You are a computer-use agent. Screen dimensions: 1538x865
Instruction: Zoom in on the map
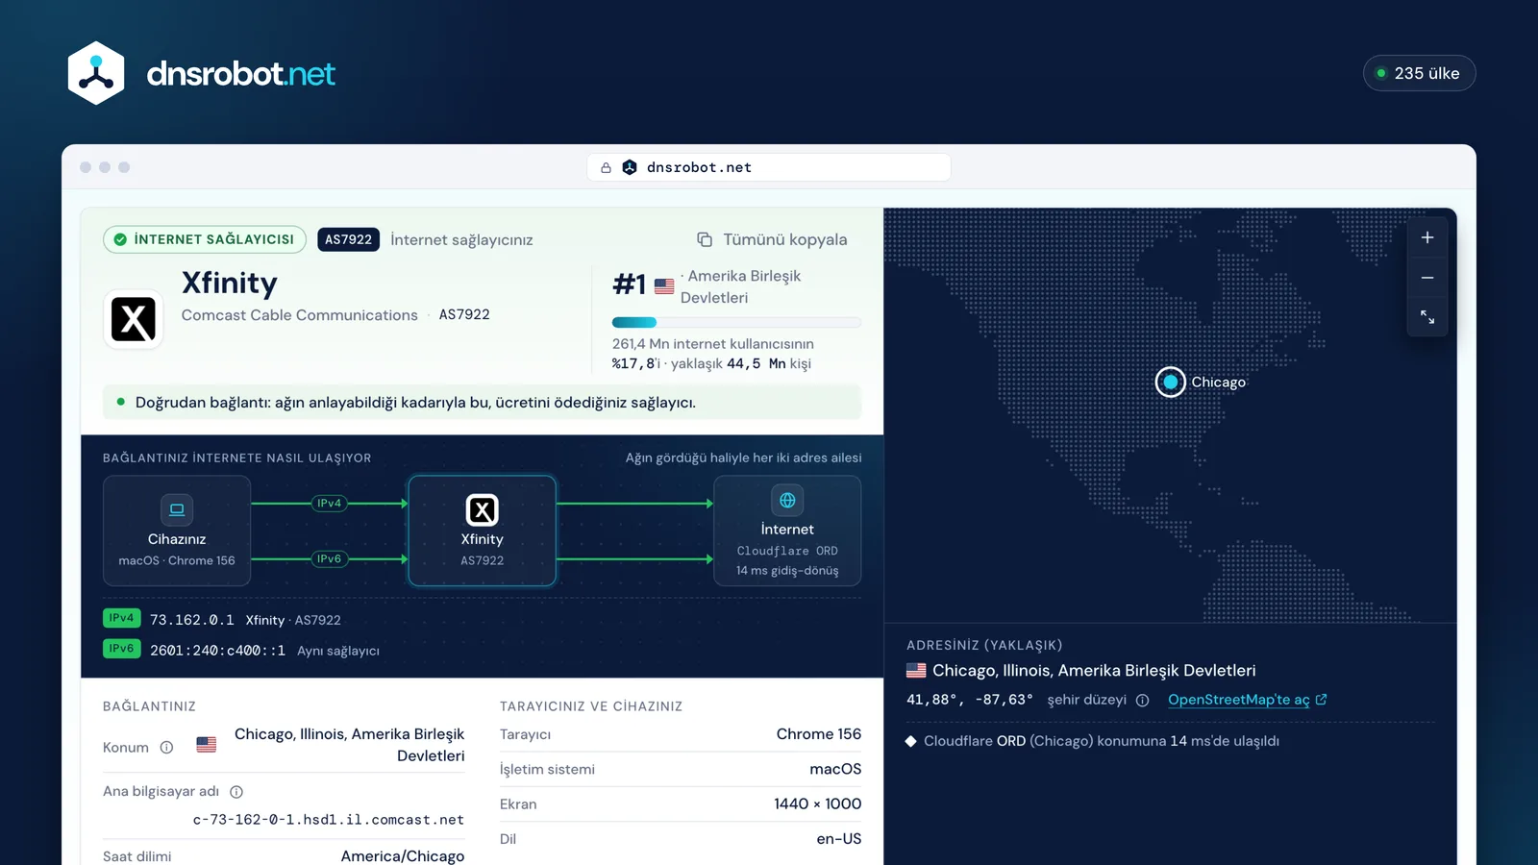1427,237
